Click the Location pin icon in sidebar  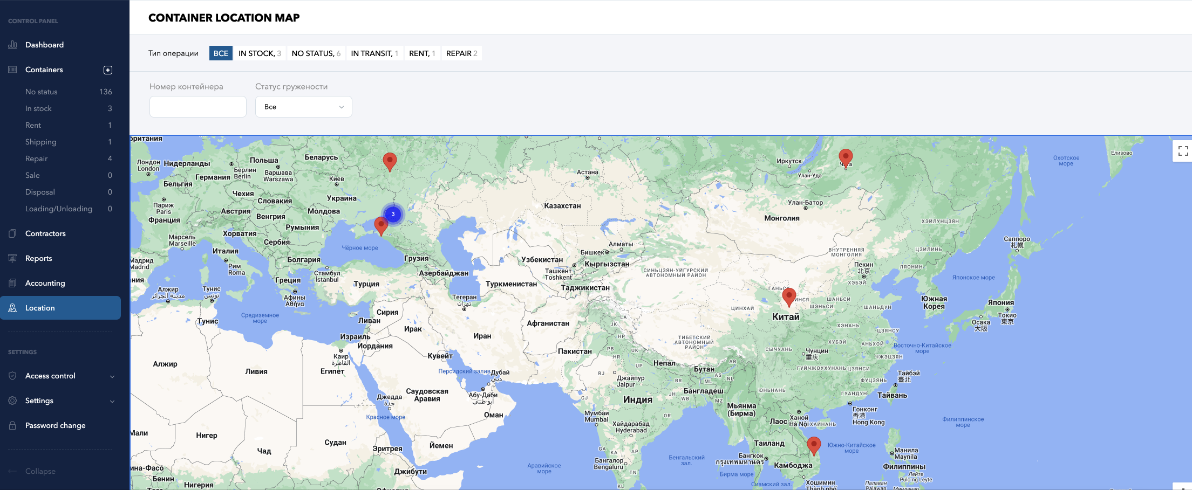(12, 307)
